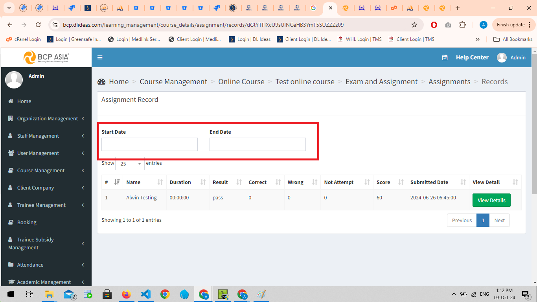Expand the Course Management sidebar menu

[x=46, y=170]
